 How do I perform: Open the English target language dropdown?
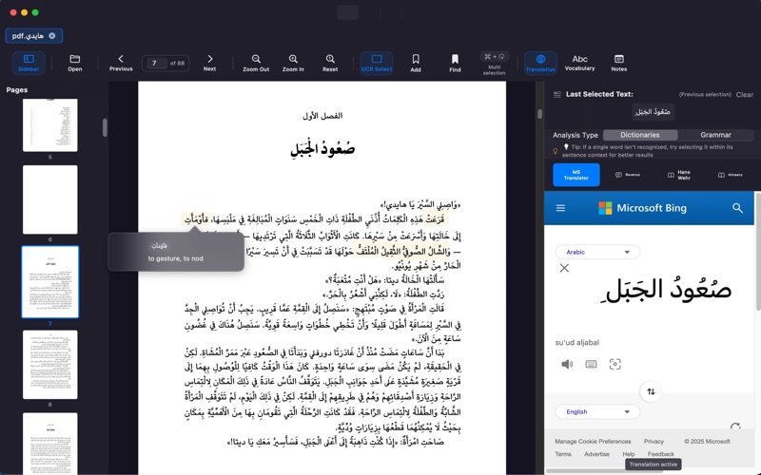coord(597,412)
